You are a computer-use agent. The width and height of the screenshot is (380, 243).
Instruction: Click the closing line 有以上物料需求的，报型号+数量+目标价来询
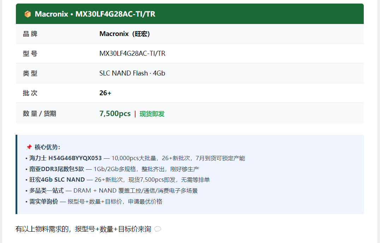click(x=83, y=229)
